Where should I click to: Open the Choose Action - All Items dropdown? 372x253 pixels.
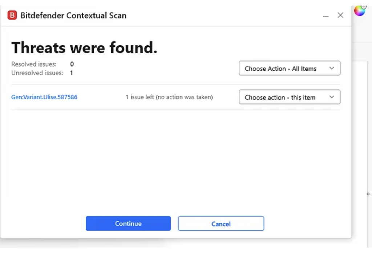coord(289,69)
